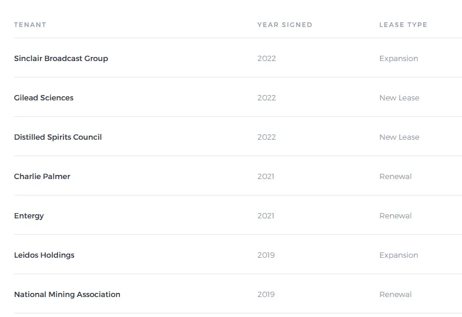Click the LEASE TYPE column header
Image resolution: width=462 pixels, height=317 pixels.
(x=403, y=25)
